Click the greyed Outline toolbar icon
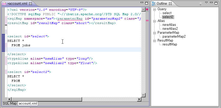This screenshot has height=108, width=221. [x=201, y=4]
